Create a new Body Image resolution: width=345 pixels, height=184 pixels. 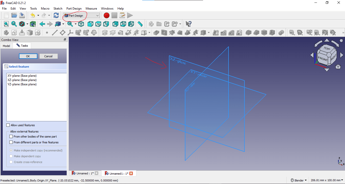tap(6, 33)
